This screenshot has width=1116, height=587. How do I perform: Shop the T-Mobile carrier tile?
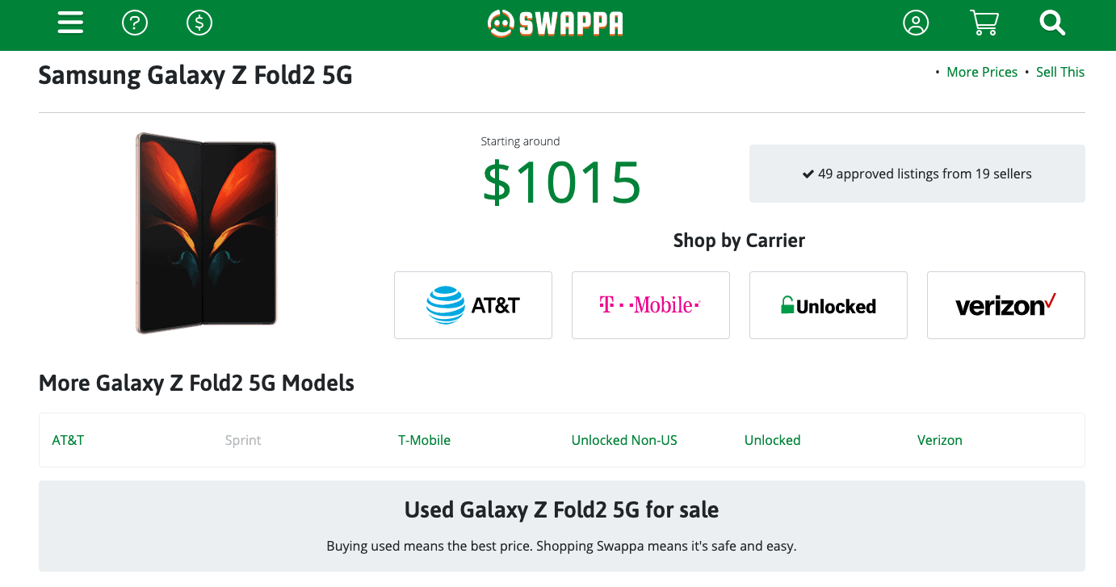pyautogui.click(x=651, y=305)
